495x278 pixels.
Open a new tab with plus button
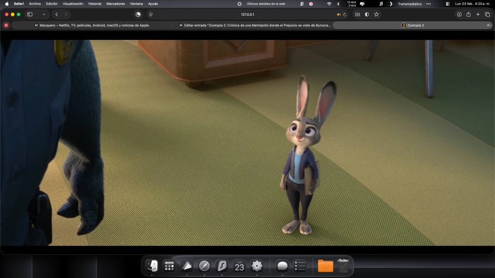click(478, 14)
